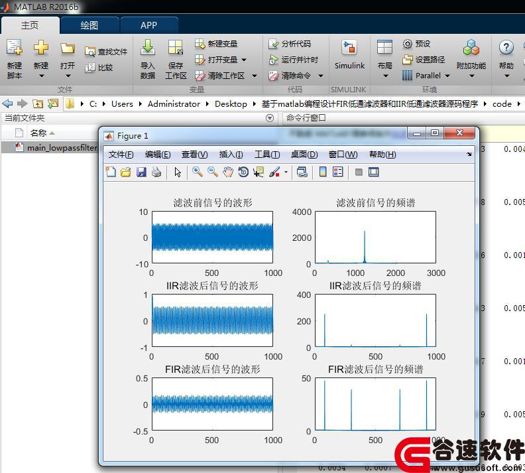Activate the Zoom Out tool in Figure 1
Screen dimensions: 525x473
click(213, 172)
